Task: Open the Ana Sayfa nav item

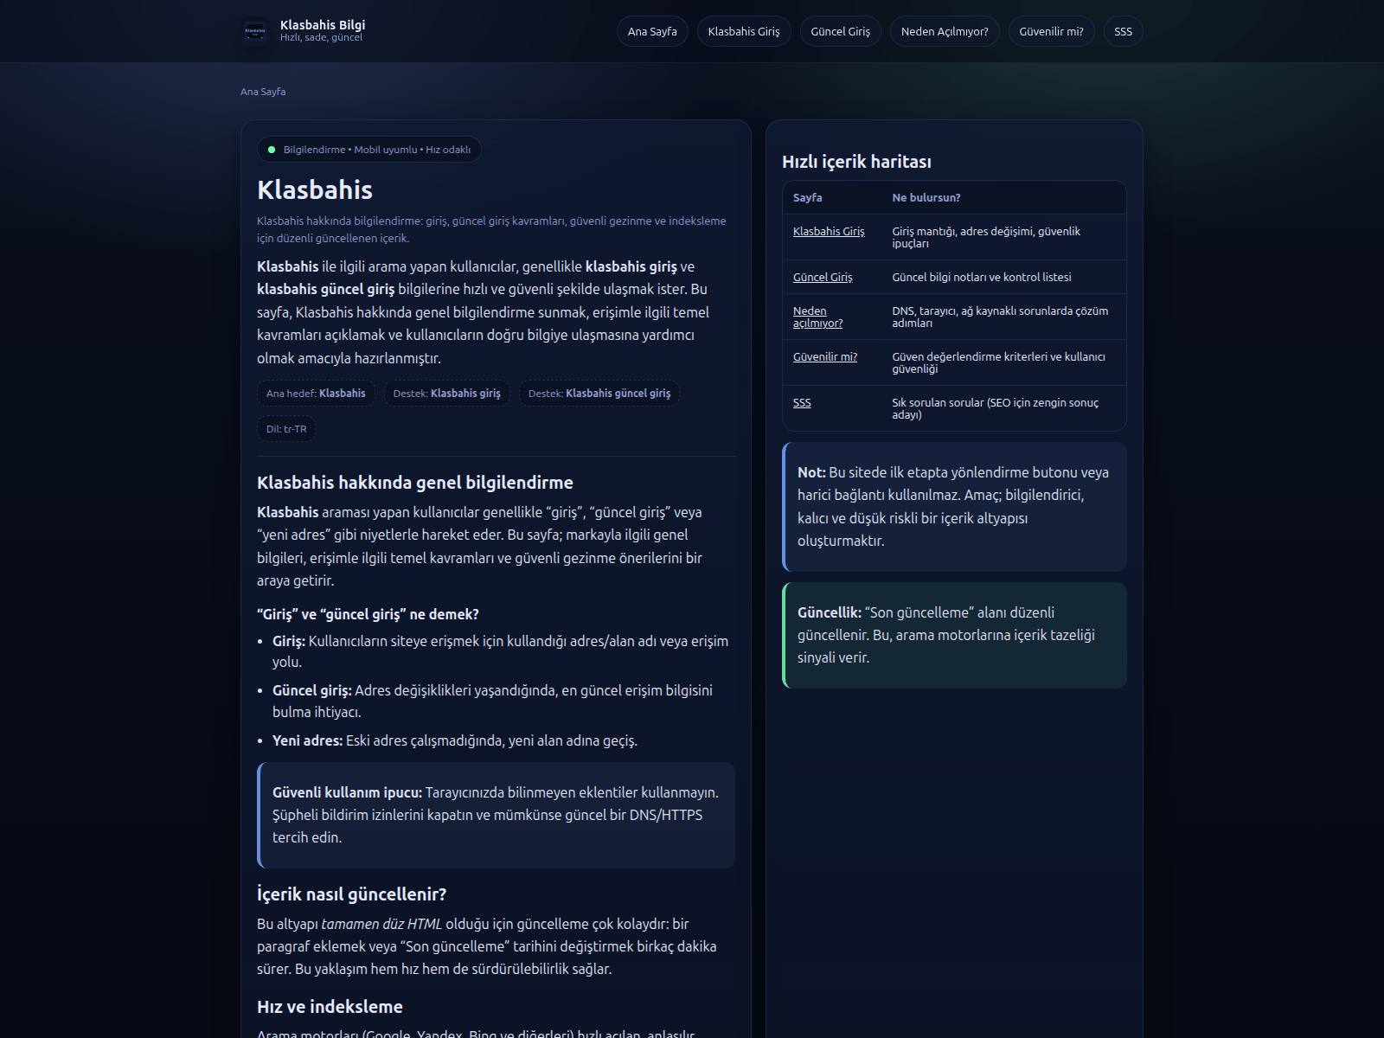Action: (652, 31)
